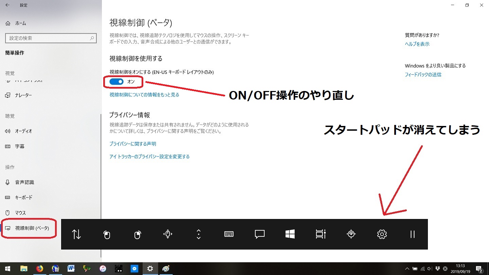Image resolution: width=489 pixels, height=275 pixels.
Task: Select the right click mouse icon
Action: (138, 234)
